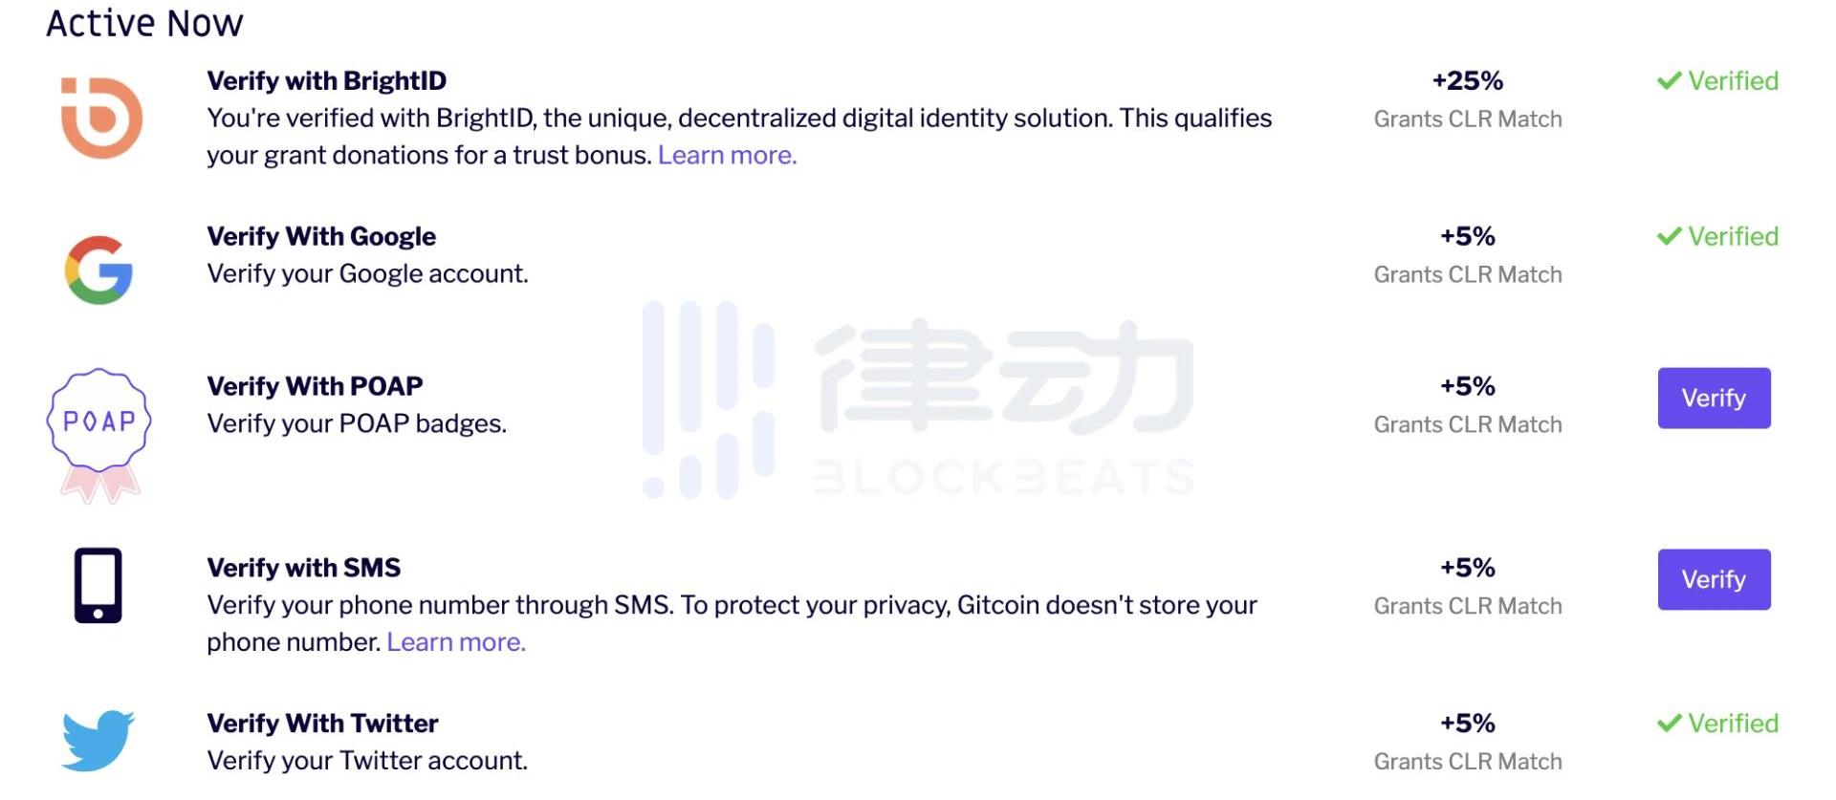Click the Twitter Verified checkmark icon

(x=1669, y=724)
